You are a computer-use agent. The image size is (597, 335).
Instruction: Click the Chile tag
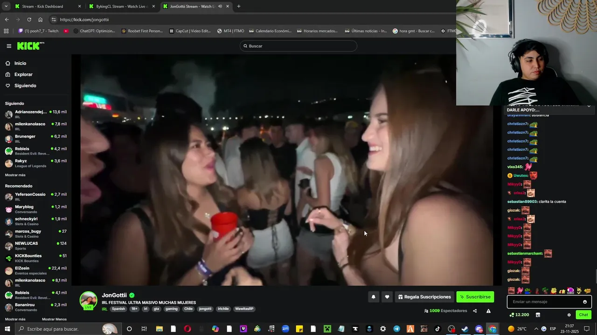[x=188, y=309]
